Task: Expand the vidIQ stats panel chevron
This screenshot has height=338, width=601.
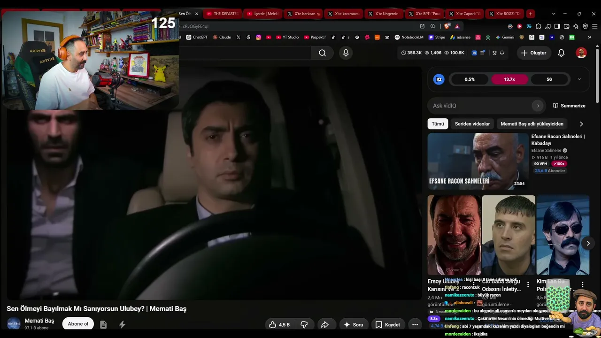Action: 579,79
